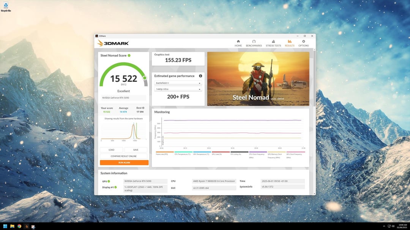Click the 15 522 score number
This screenshot has height=230, width=410.
[x=123, y=78]
